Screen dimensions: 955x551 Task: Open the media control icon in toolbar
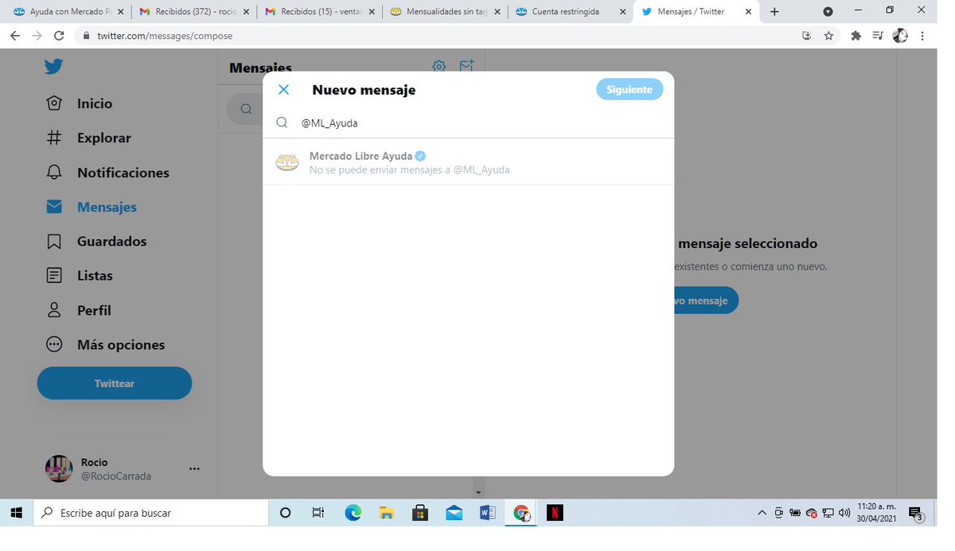878,36
